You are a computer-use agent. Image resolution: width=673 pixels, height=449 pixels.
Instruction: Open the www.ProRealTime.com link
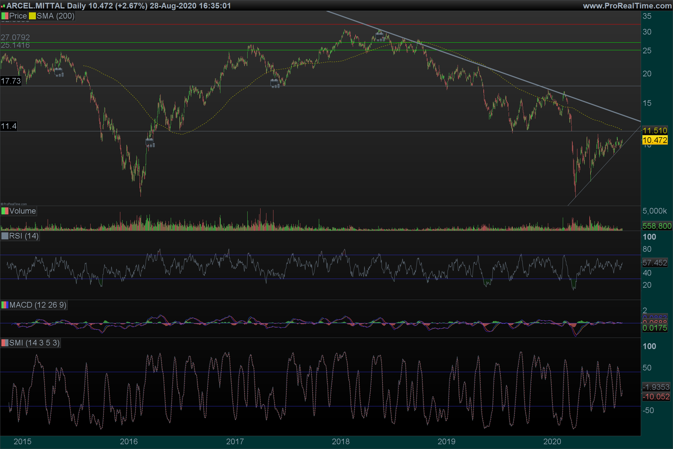click(627, 6)
